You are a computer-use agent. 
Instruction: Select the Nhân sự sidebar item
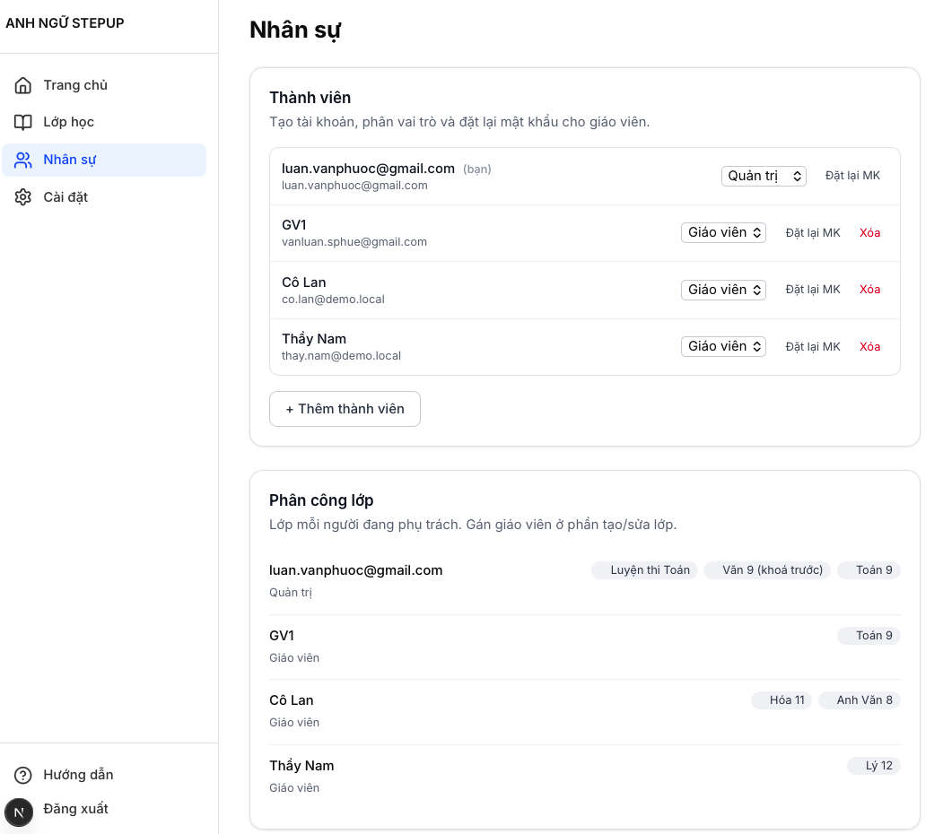(104, 160)
